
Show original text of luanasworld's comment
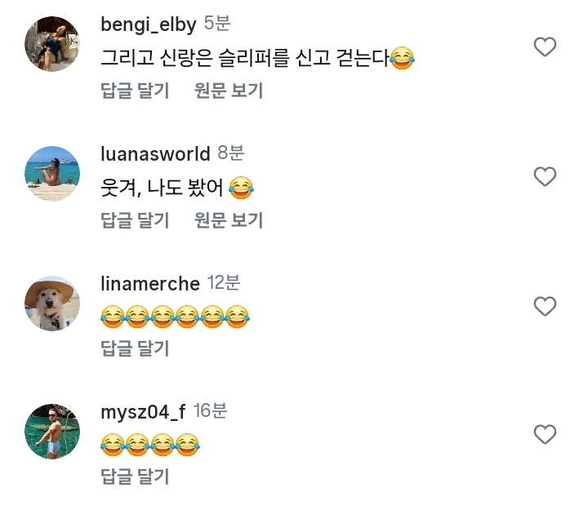[x=229, y=220]
